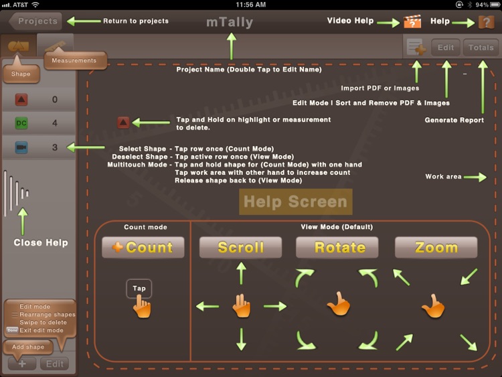The height and width of the screenshot is (377, 502).
Task: Click the Return to projects label
Action: click(x=136, y=21)
